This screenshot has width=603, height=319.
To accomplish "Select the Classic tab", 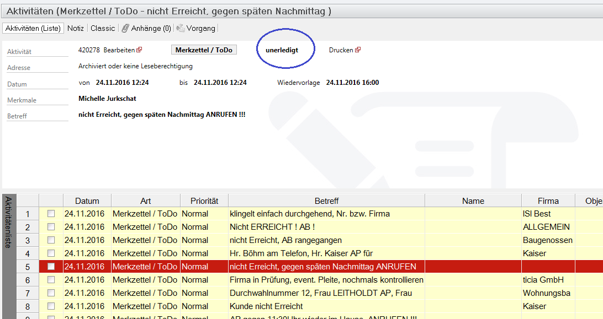I will pos(103,28).
